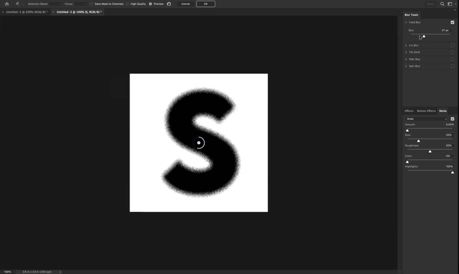Collapse the Field Blur section
Image resolution: width=459 pixels, height=274 pixels.
point(406,22)
